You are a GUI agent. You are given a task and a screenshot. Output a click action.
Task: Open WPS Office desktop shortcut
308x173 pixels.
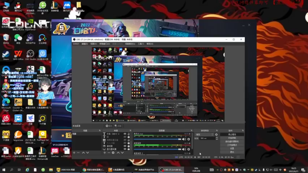coord(18,55)
